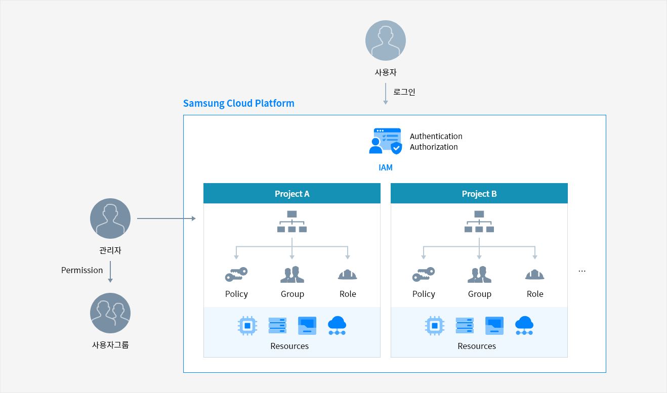Click the Group label in Project A

[293, 294]
